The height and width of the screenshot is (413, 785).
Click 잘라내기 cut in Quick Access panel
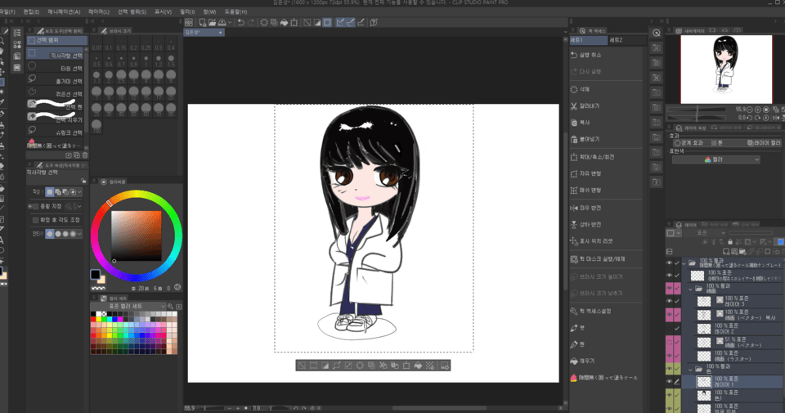point(590,106)
